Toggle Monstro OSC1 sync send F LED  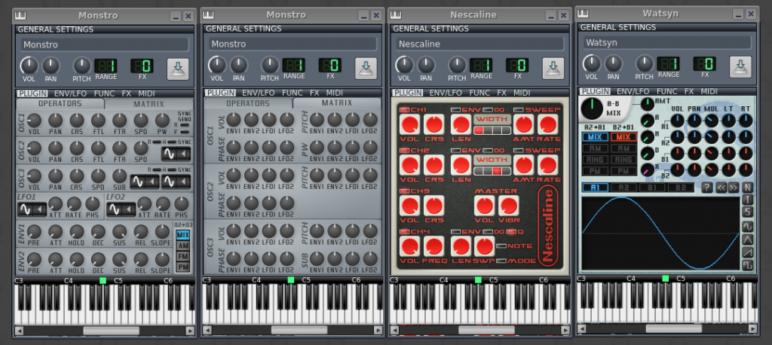click(185, 132)
